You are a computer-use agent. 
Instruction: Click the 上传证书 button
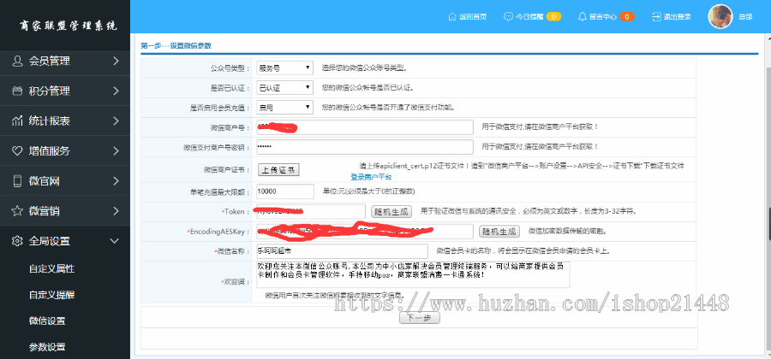(278, 170)
